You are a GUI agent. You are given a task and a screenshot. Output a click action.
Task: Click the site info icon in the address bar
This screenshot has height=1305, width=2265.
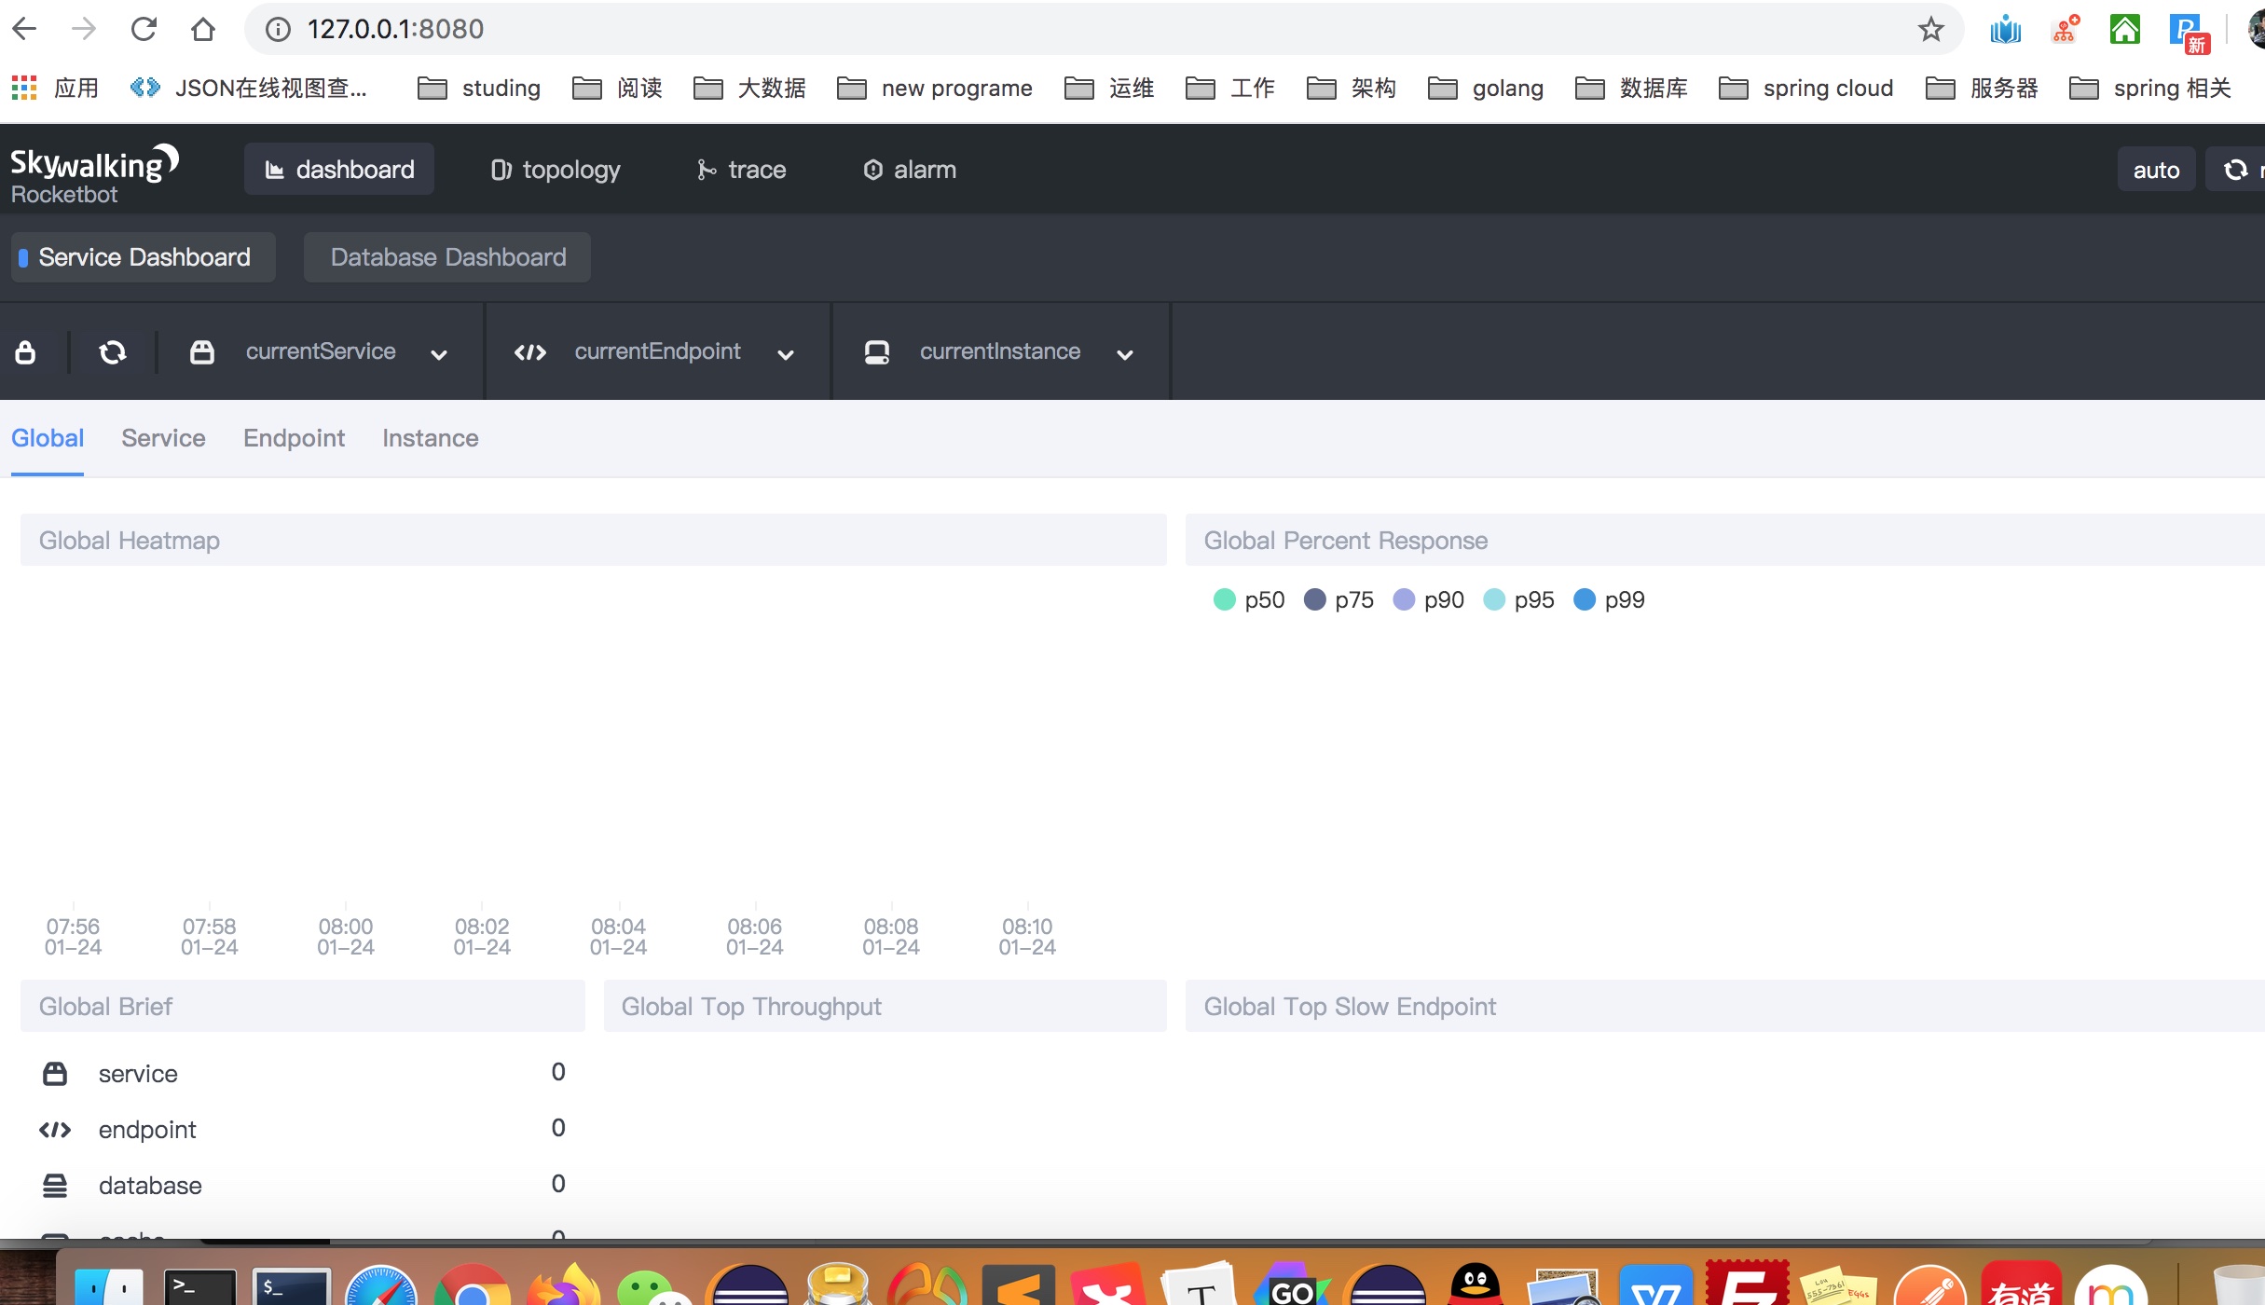point(278,30)
